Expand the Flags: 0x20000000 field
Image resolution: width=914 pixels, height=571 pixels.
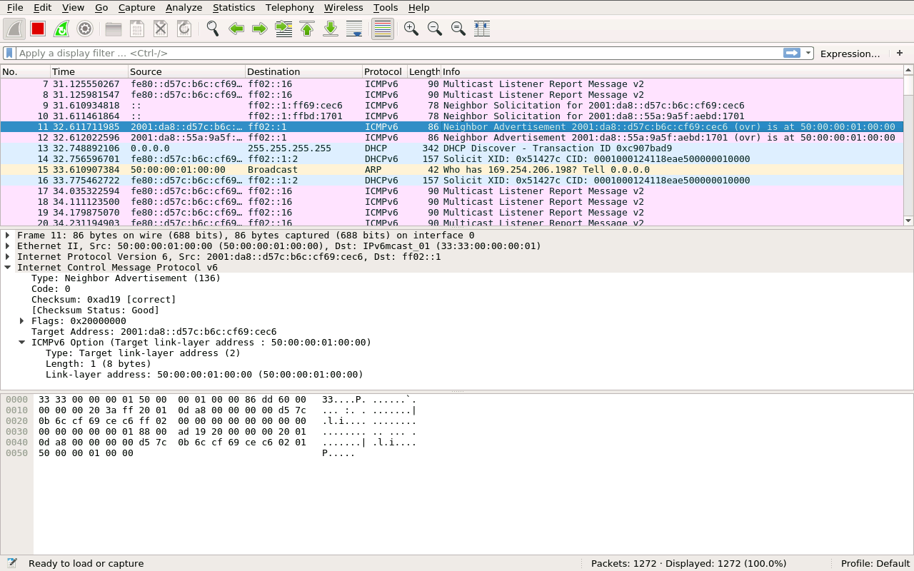[x=22, y=321]
